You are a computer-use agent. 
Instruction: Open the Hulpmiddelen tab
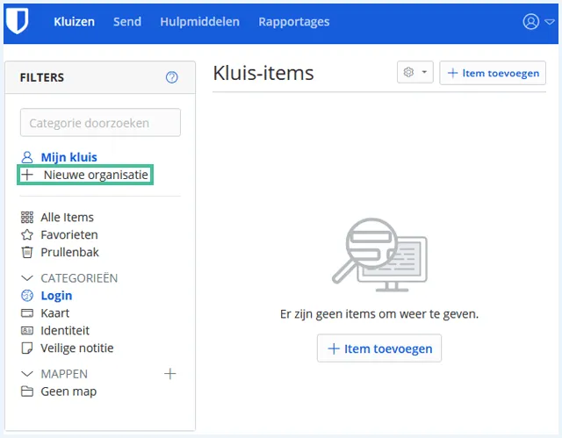coord(199,22)
